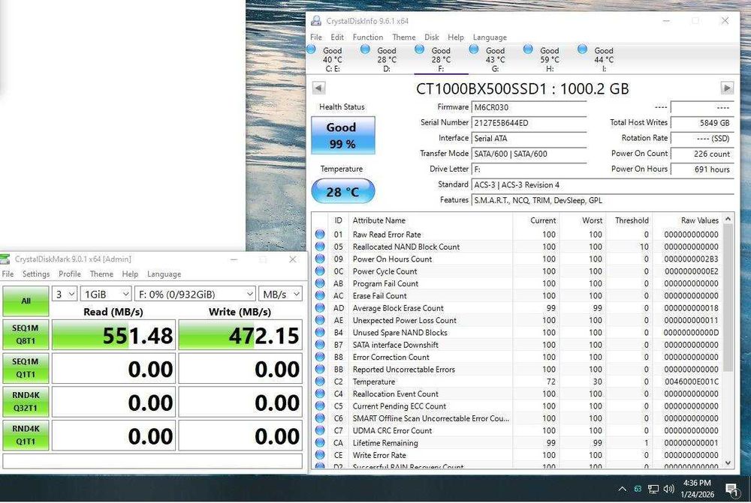Open the Settings menu in CrystalDiskMark
Viewport: 751px width, 503px height.
[x=36, y=274]
